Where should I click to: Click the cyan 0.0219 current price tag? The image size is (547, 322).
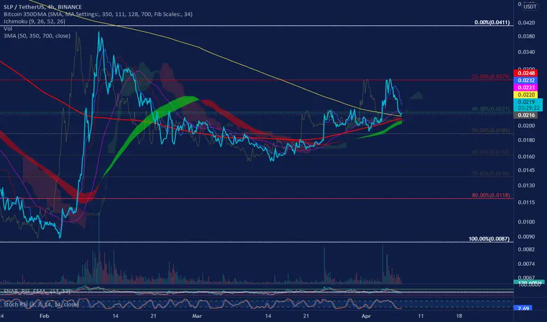point(528,105)
